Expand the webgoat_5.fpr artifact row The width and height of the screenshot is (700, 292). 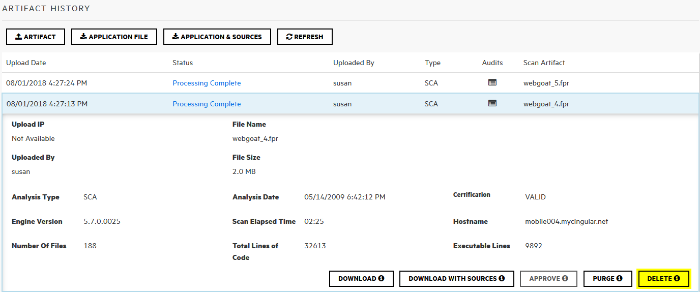click(546, 83)
